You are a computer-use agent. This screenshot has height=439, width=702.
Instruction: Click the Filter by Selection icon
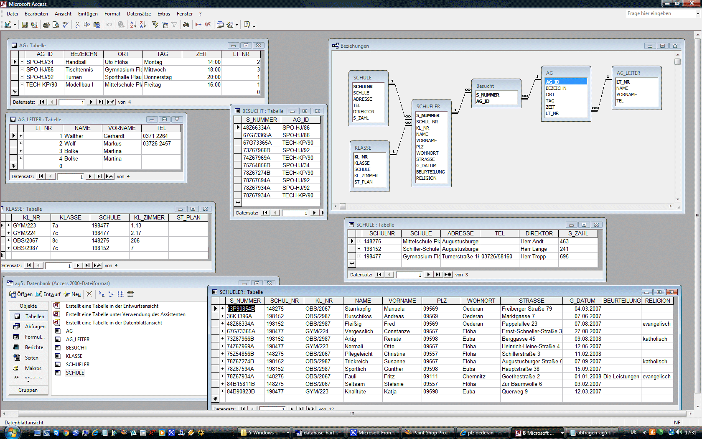[155, 25]
